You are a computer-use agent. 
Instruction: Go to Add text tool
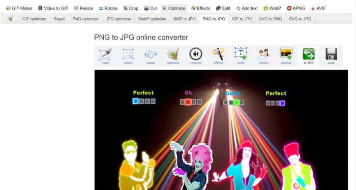coord(247,9)
